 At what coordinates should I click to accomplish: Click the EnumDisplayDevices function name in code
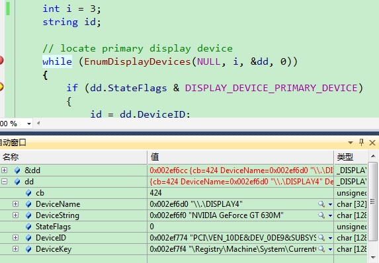click(138, 61)
